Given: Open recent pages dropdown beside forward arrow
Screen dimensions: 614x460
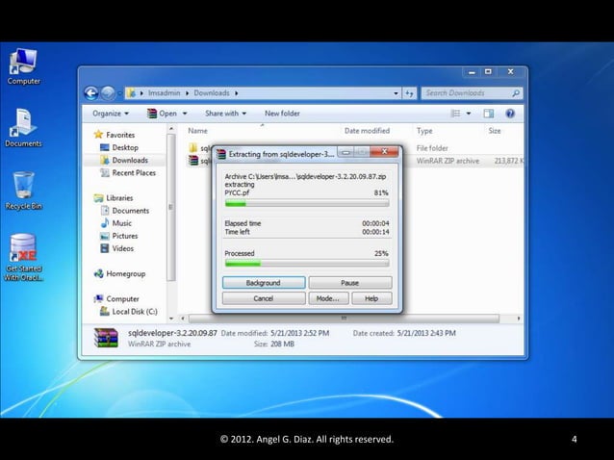Looking at the screenshot, I should tap(119, 93).
